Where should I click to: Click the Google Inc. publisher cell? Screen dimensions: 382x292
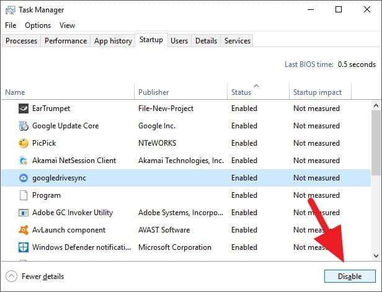pos(157,126)
